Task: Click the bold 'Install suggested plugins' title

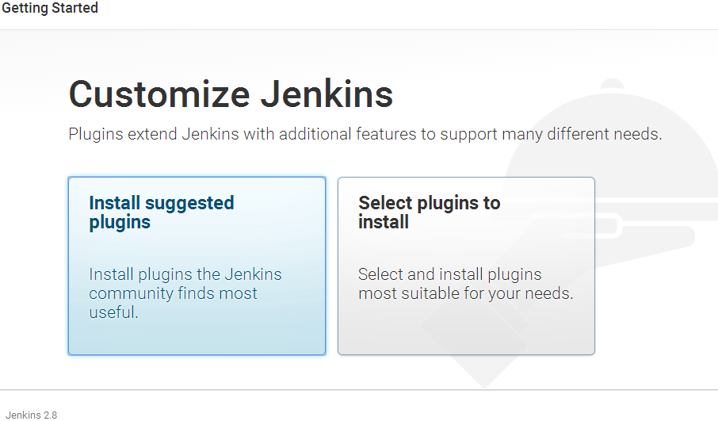Action: [162, 212]
